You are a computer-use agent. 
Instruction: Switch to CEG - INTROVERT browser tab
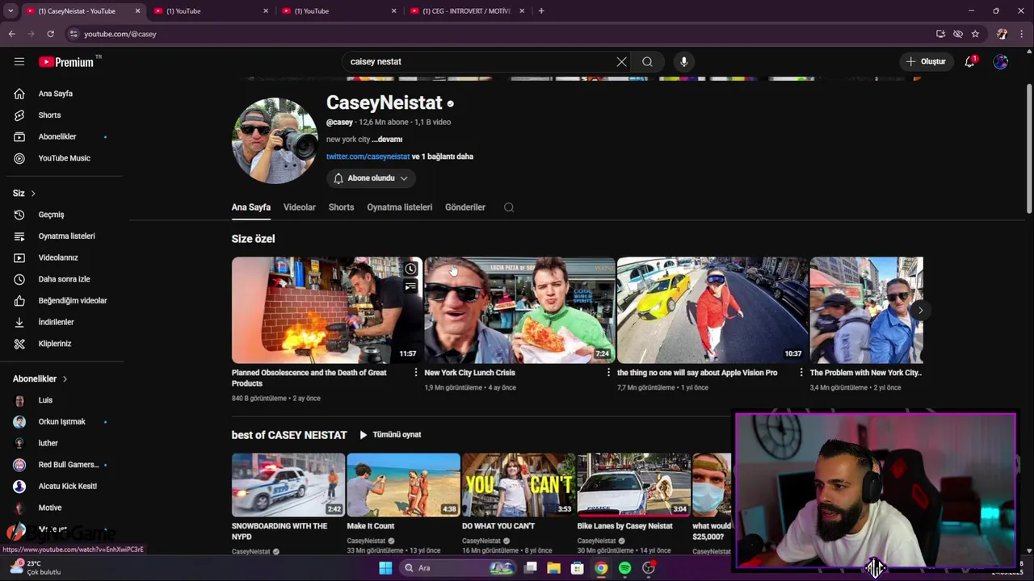[467, 11]
